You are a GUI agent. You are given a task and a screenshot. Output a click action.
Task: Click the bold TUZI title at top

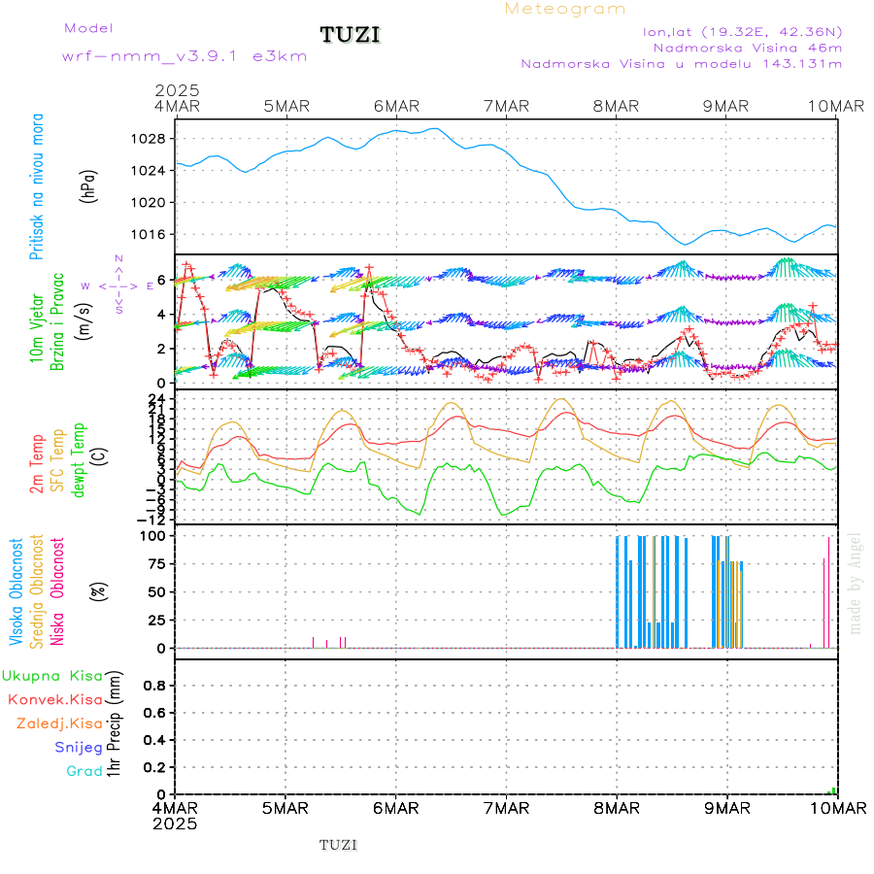click(x=351, y=35)
